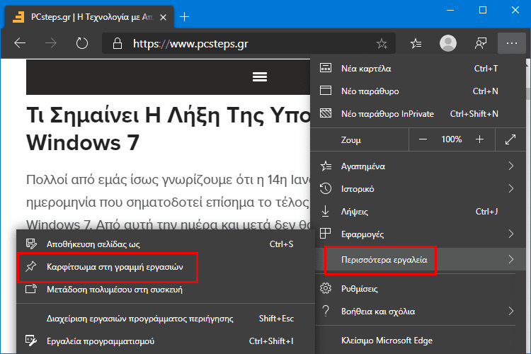The height and width of the screenshot is (354, 531).
Task: Click the help question mark icon
Action: point(326,311)
